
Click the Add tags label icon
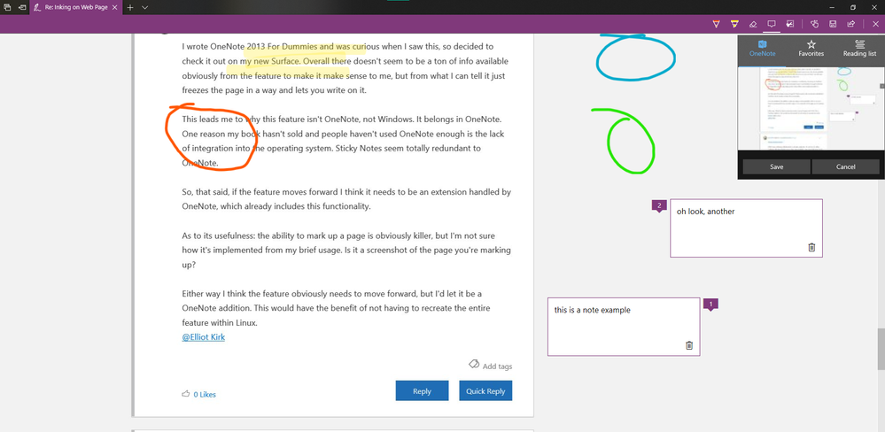[474, 364]
